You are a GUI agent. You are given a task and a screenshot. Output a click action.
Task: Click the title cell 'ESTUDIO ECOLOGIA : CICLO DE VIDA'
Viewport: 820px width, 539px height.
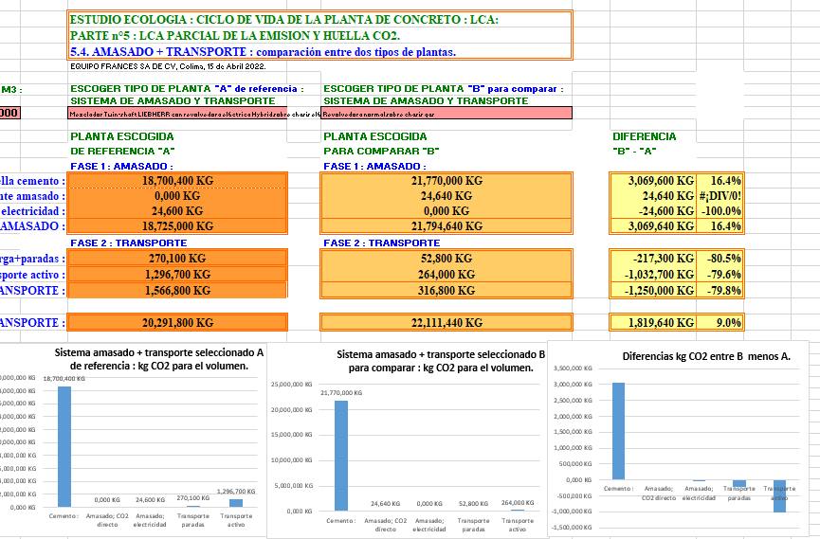284,20
